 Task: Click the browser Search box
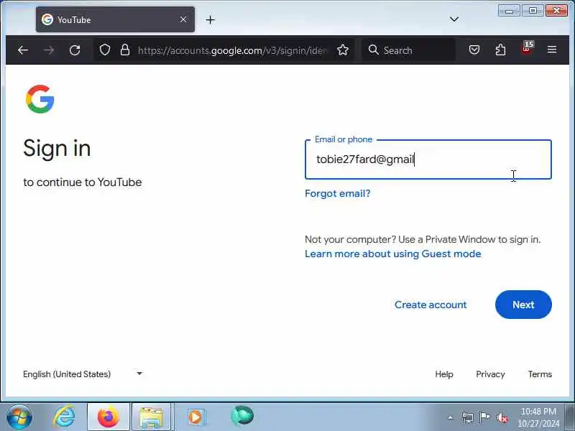pos(409,50)
